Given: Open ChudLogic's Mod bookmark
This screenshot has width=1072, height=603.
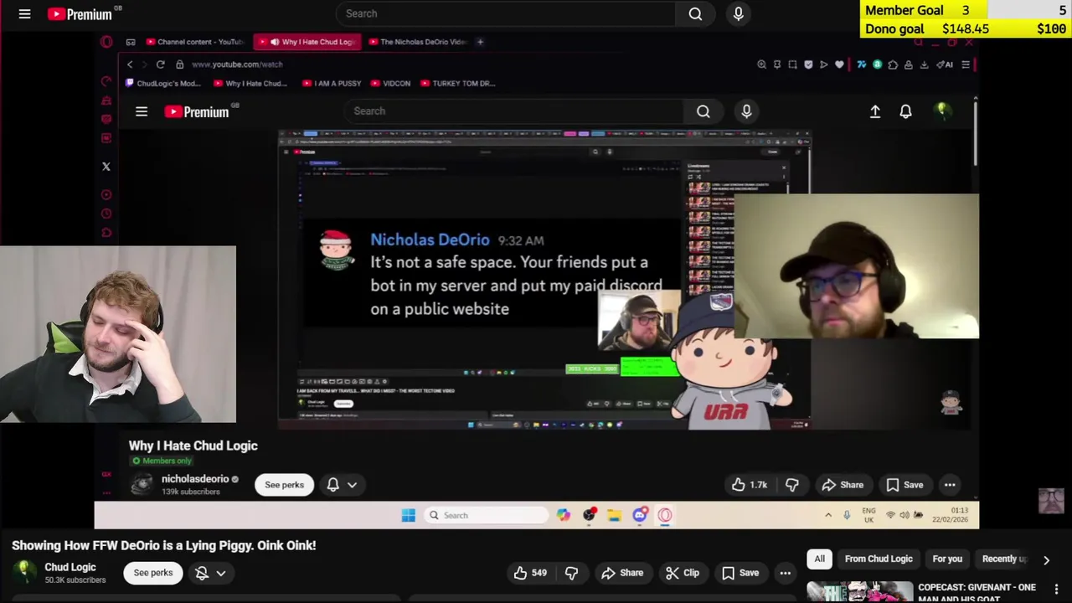Looking at the screenshot, I should 163,84.
